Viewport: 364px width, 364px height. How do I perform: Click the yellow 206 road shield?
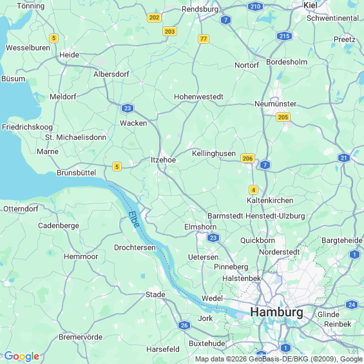[x=247, y=158]
